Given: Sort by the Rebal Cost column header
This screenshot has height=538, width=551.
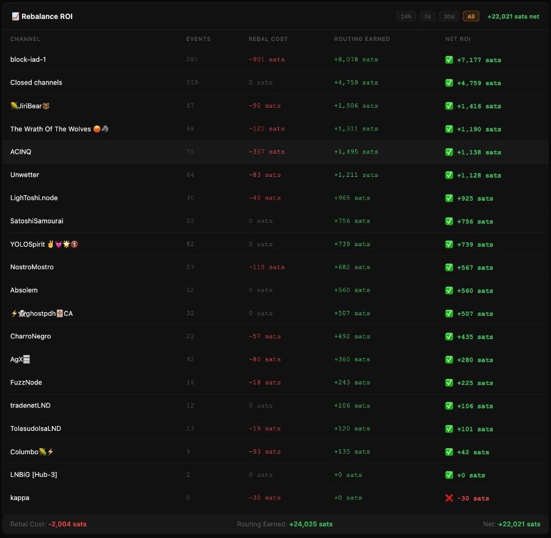Looking at the screenshot, I should tap(268, 39).
